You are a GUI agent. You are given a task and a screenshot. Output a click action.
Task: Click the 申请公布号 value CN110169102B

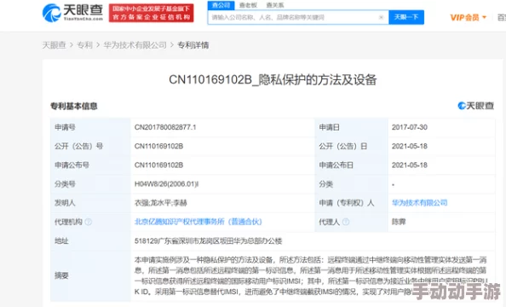[x=158, y=165]
